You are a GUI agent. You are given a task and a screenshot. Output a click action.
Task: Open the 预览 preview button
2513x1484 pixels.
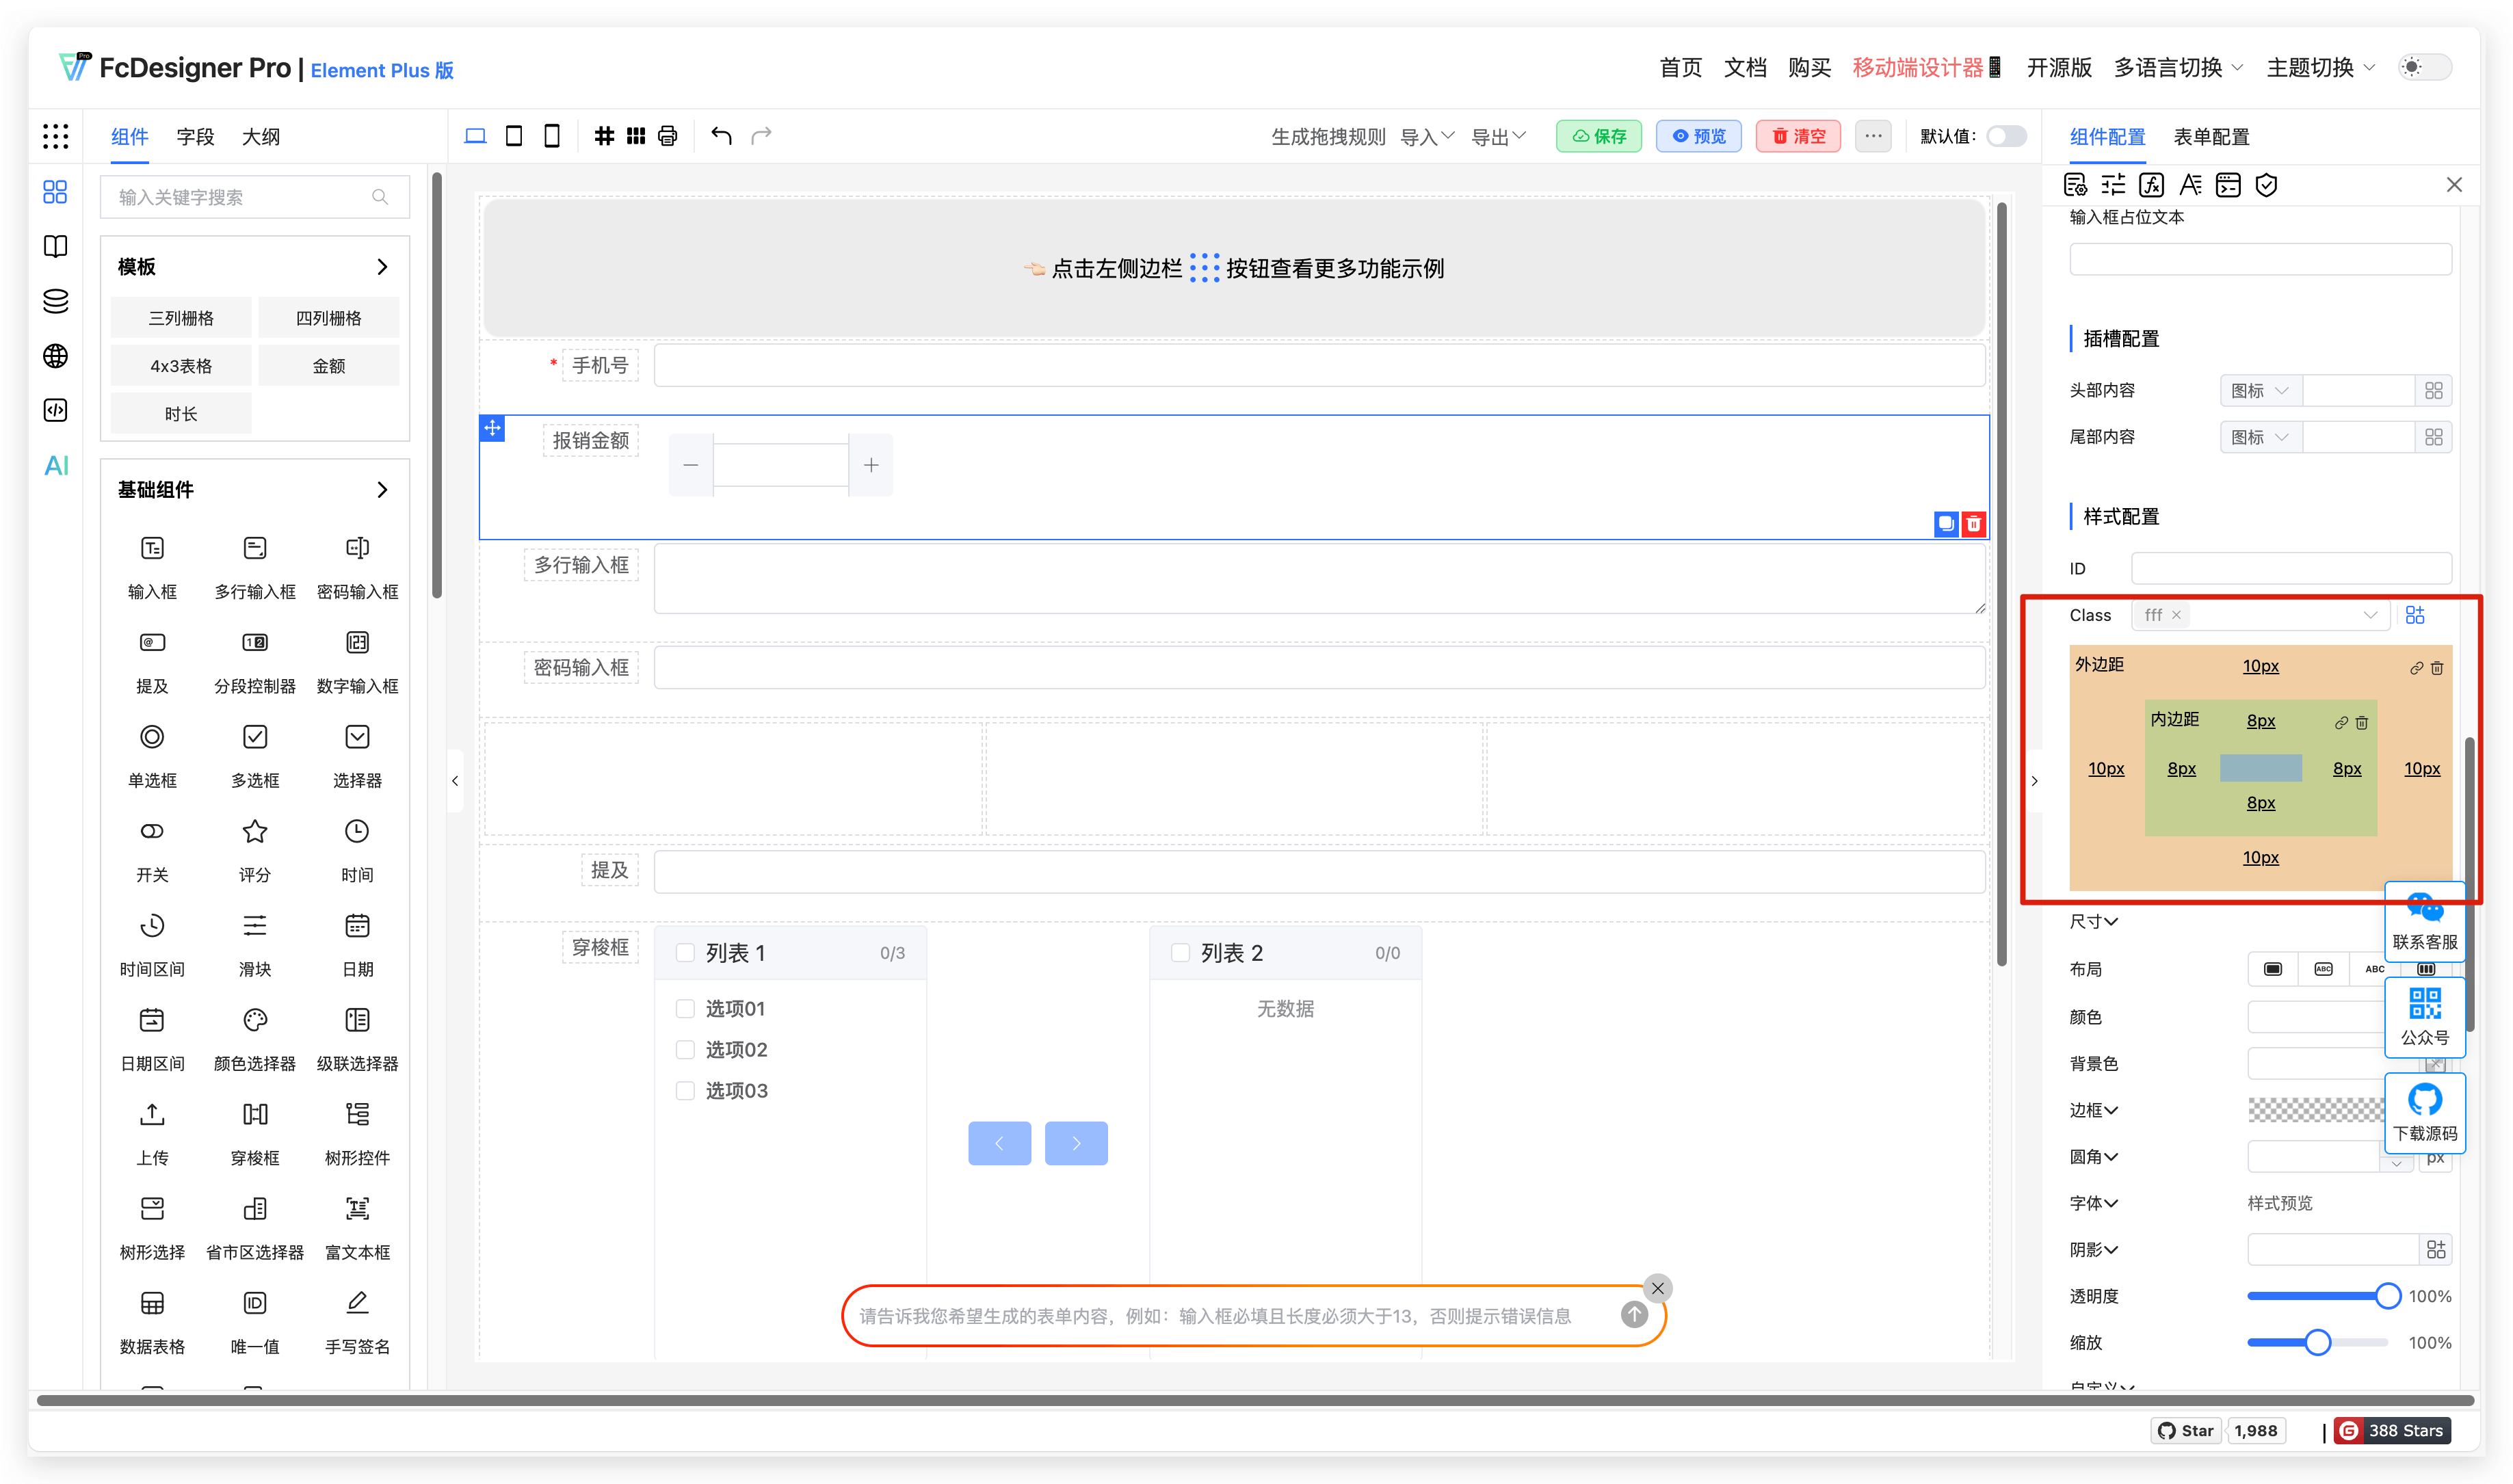tap(1698, 136)
